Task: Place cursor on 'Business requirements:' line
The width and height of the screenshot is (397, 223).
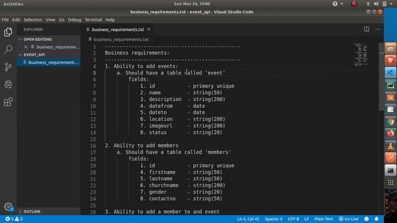Action: [x=137, y=53]
